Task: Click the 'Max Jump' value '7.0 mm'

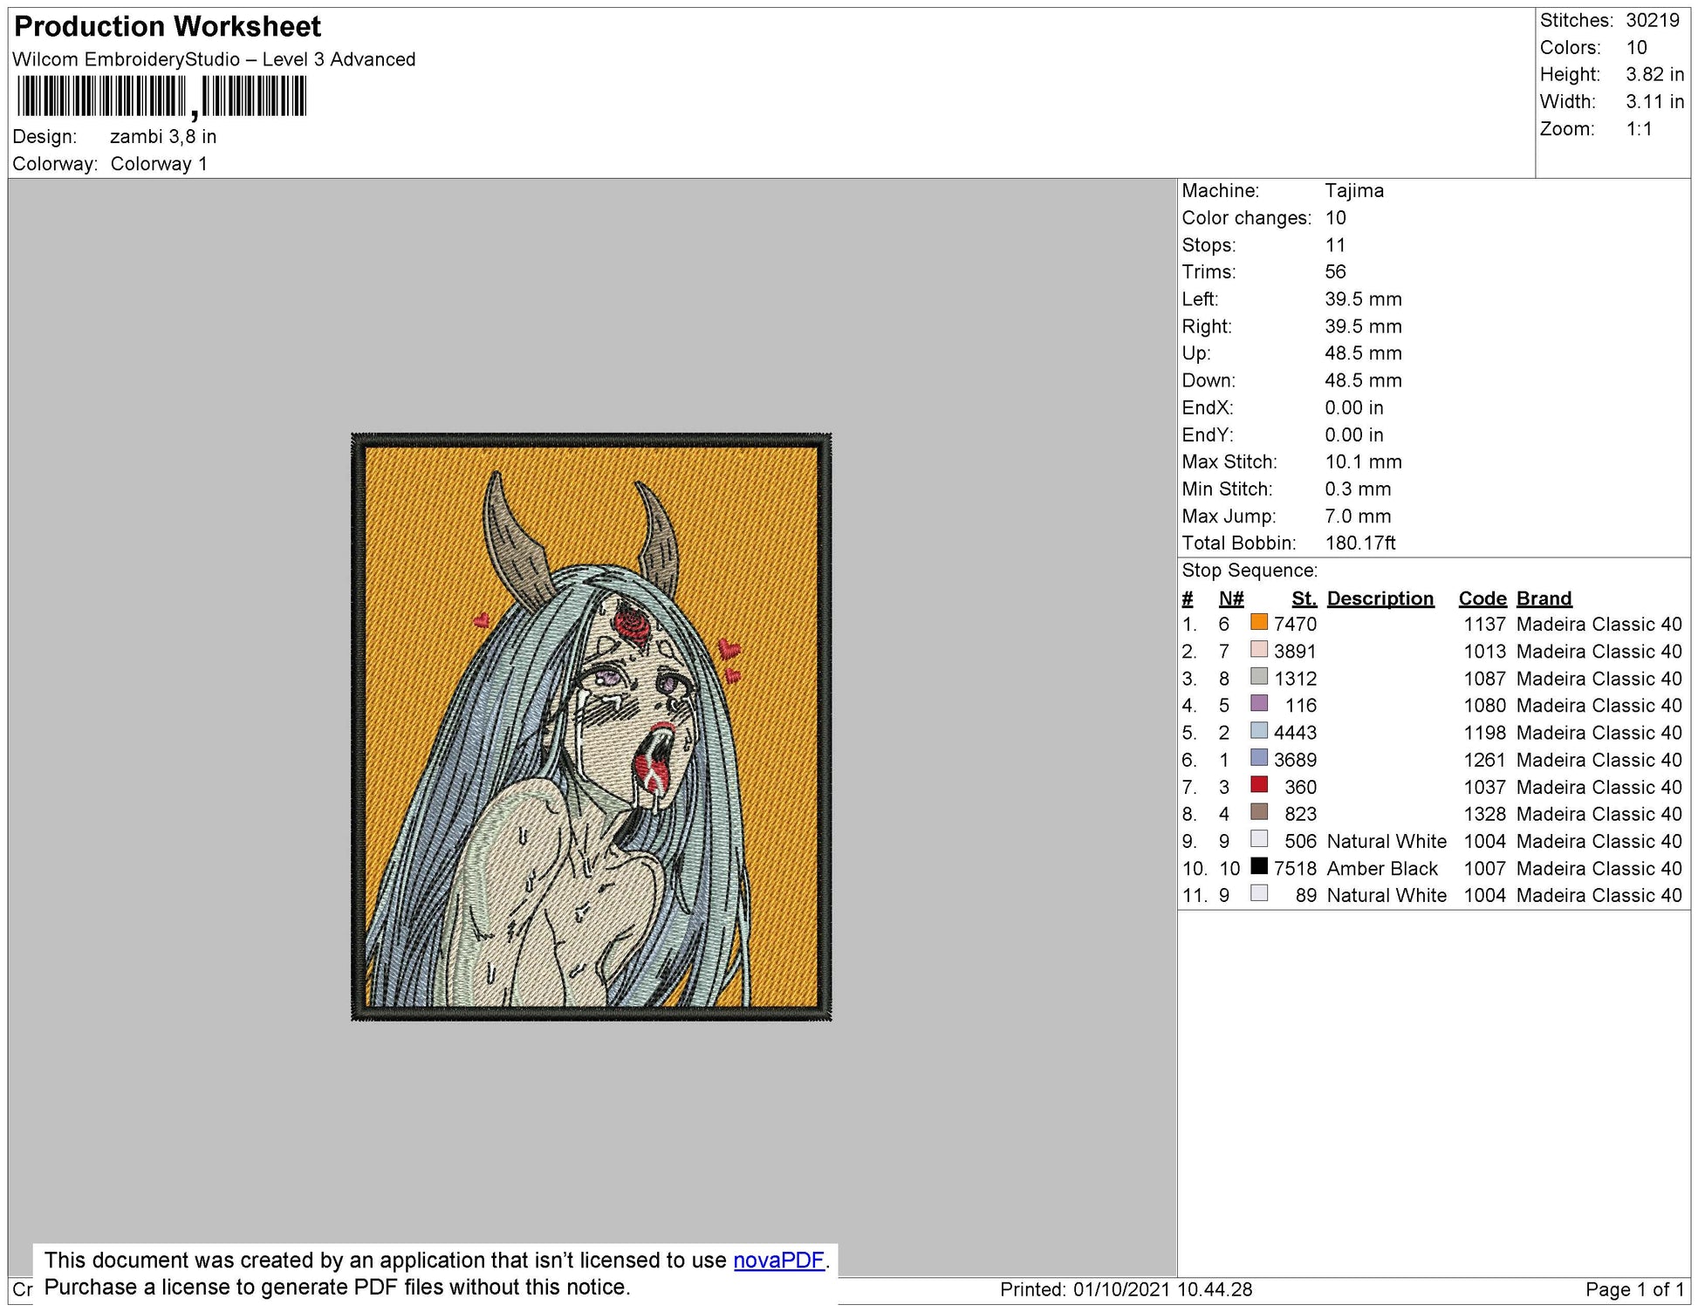Action: (x=1358, y=516)
